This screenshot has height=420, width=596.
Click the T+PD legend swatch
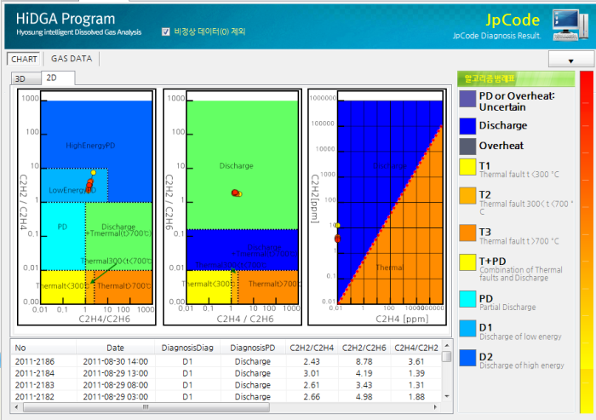pyautogui.click(x=467, y=262)
